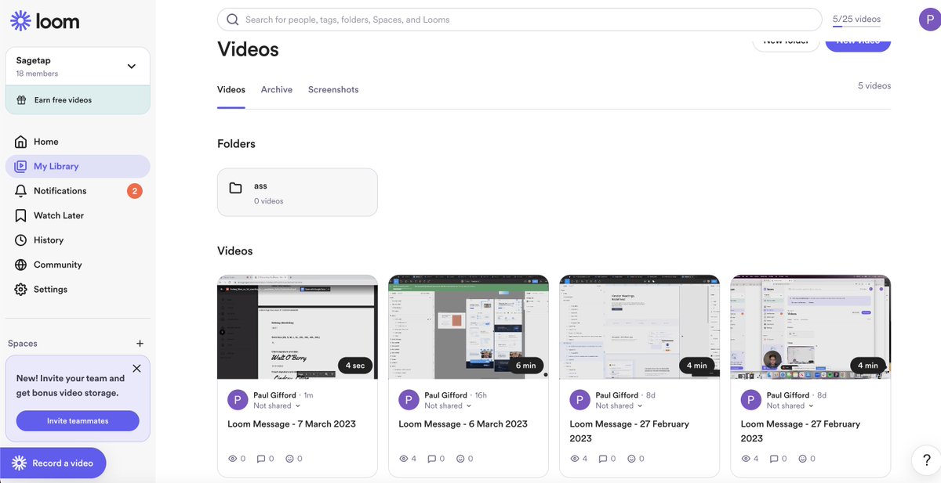The width and height of the screenshot is (941, 483).
Task: Click the History clock icon
Action: click(x=20, y=240)
